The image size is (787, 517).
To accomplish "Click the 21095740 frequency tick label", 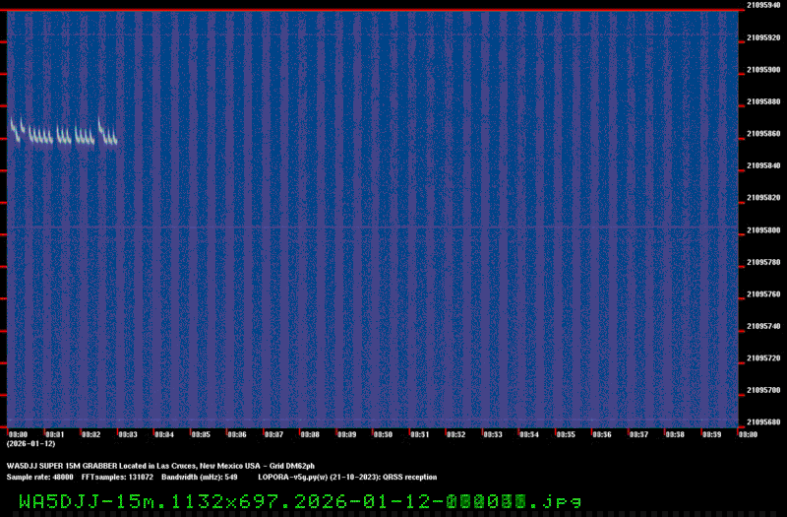I will point(764,326).
